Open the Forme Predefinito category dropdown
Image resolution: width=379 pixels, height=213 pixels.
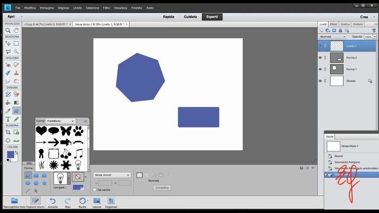pos(60,121)
